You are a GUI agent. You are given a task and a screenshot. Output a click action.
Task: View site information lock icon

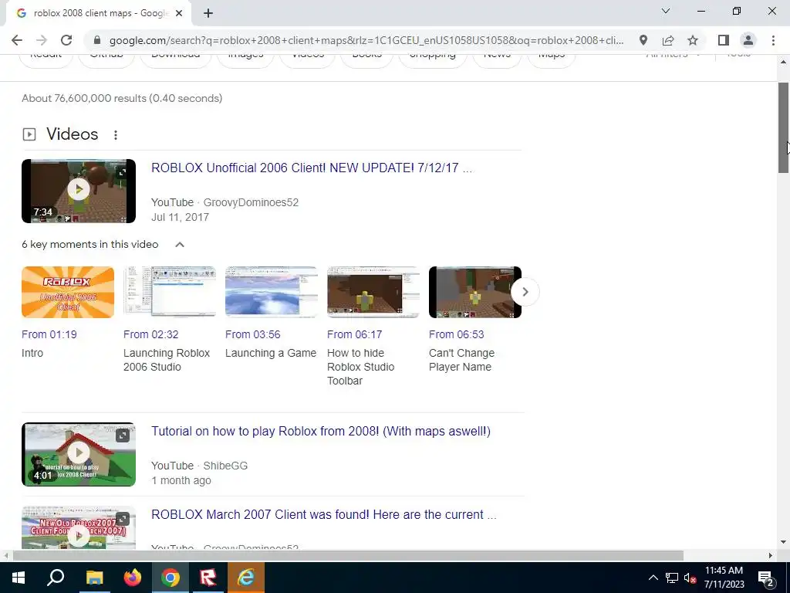point(98,40)
